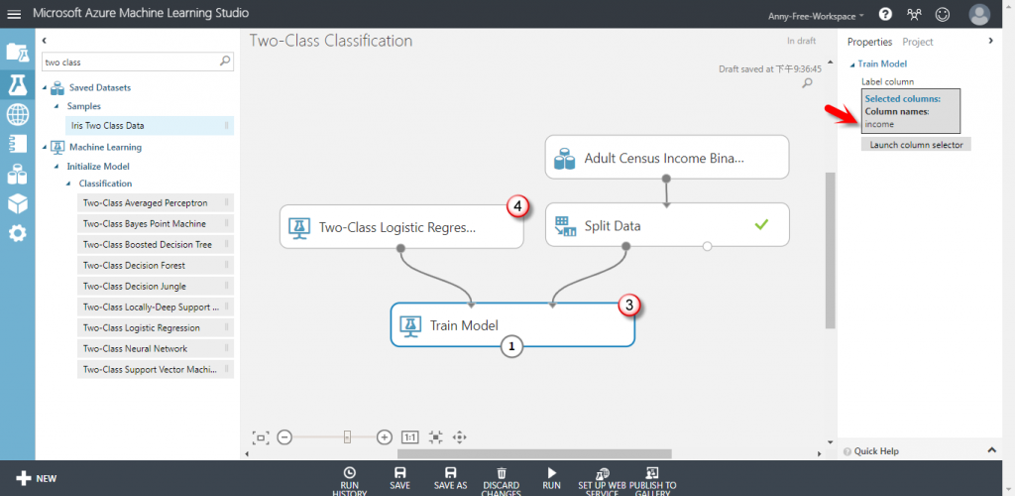
Task: Open the Datasets cylinders icon in sidebar
Action: 18,175
